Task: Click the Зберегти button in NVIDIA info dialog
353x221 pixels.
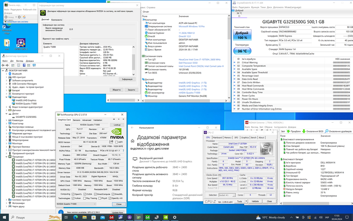Action: click(116, 89)
